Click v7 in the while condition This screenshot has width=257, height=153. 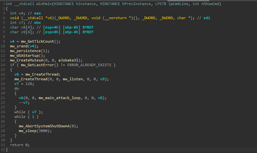[x=34, y=112]
